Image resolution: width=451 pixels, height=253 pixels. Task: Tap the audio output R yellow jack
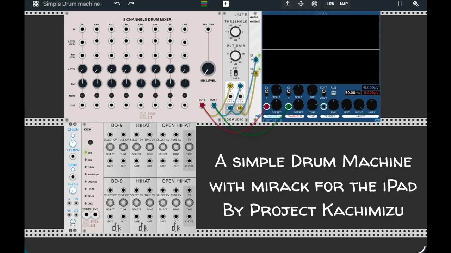[256, 73]
